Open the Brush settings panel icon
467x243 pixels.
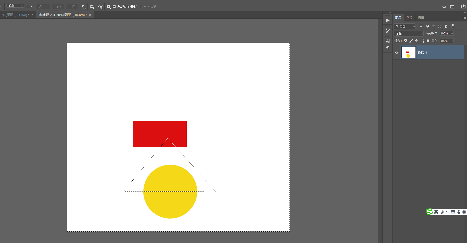click(388, 31)
